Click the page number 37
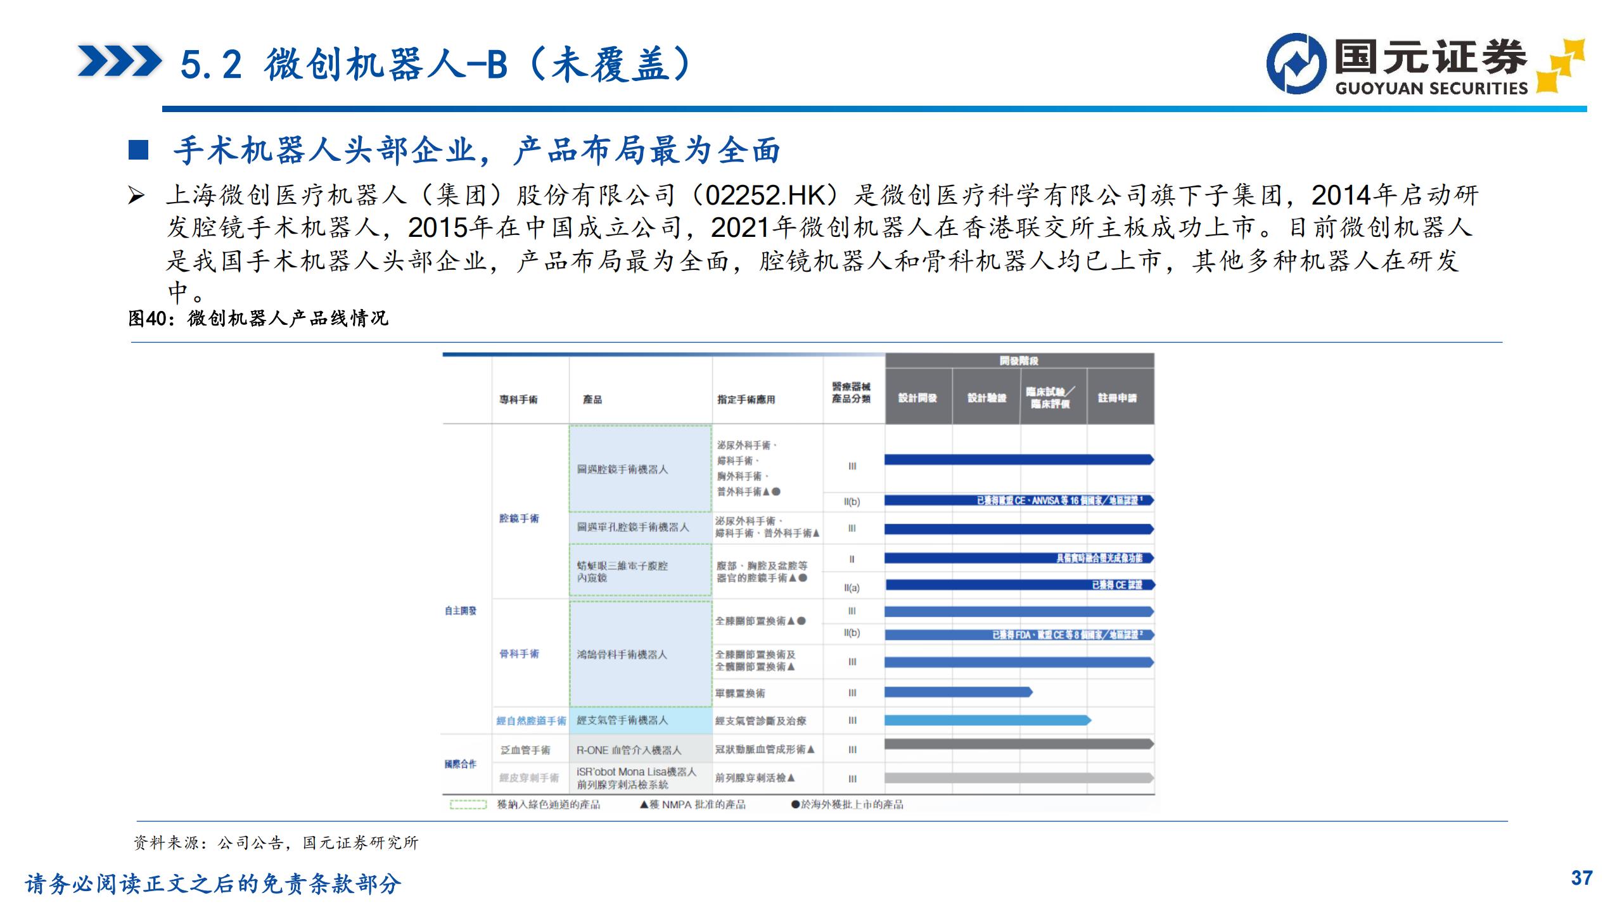The width and height of the screenshot is (1622, 912). [x=1581, y=878]
